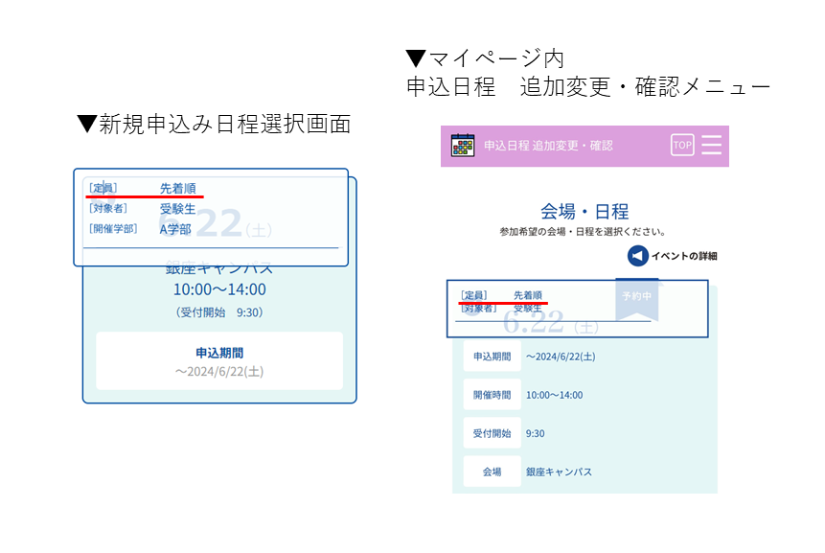Click the calendar icon in the pink header
Screen dimensions: 825x553
tap(463, 146)
